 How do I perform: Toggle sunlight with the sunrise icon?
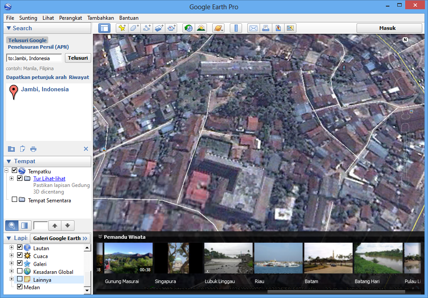[200, 28]
